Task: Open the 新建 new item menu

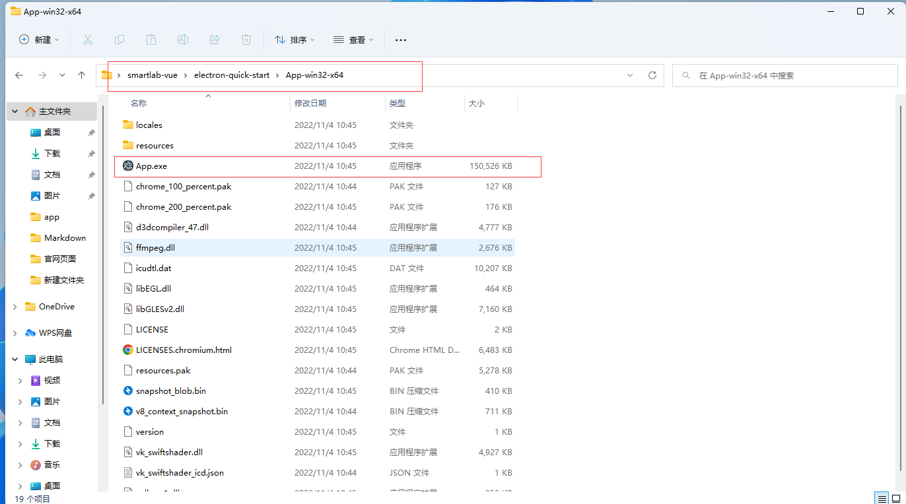Action: [40, 40]
